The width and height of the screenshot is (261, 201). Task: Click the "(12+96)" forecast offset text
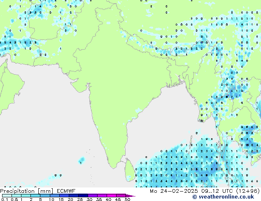248,191
